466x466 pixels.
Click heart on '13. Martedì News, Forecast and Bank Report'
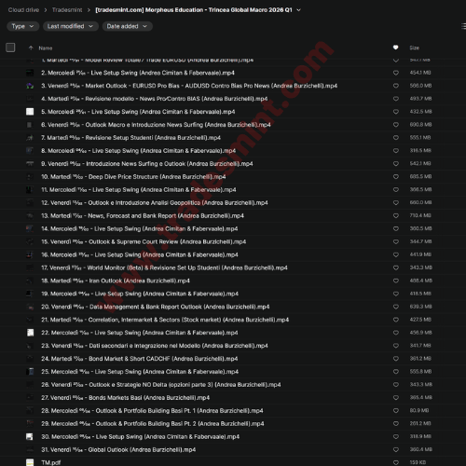[396, 215]
